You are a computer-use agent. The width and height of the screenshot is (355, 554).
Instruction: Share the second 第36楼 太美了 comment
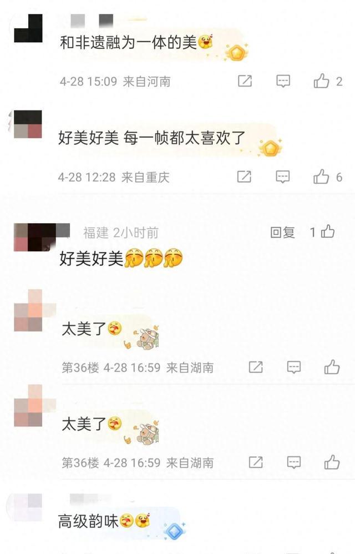(256, 462)
